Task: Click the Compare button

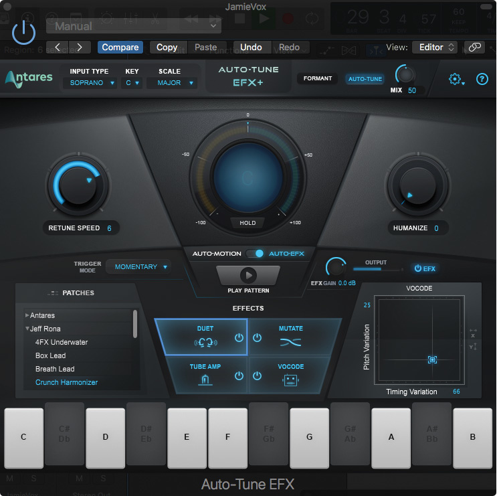Action: click(x=120, y=47)
